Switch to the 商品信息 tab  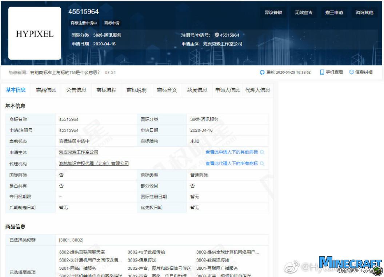pyautogui.click(x=46, y=90)
